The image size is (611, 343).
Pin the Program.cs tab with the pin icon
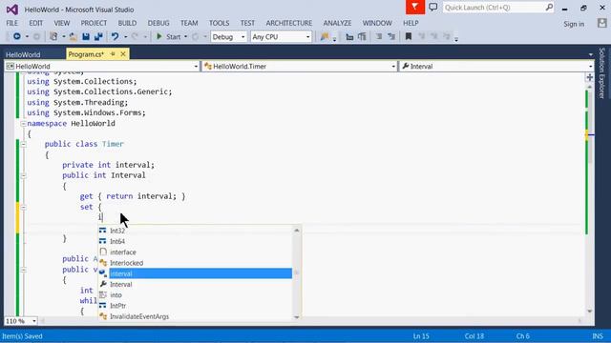click(113, 54)
